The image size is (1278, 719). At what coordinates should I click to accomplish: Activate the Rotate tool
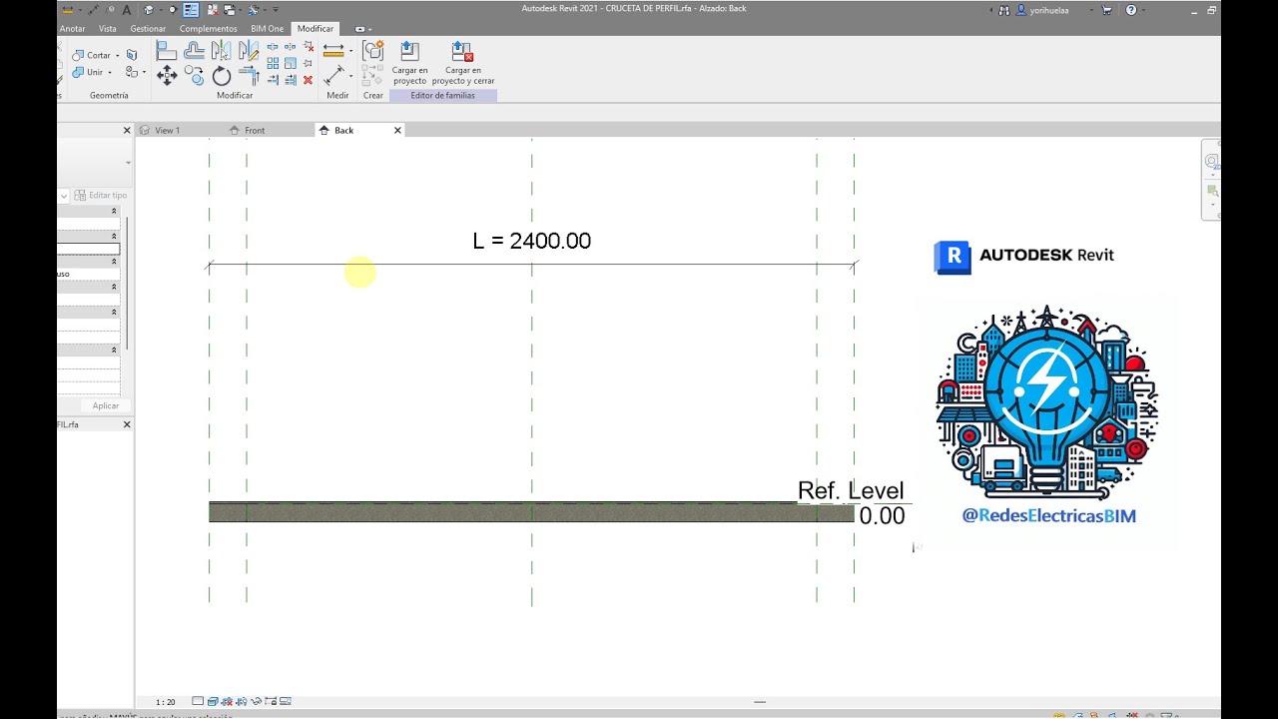pyautogui.click(x=221, y=76)
